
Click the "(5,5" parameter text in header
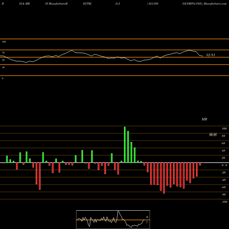pyautogui.click(x=118, y=4)
